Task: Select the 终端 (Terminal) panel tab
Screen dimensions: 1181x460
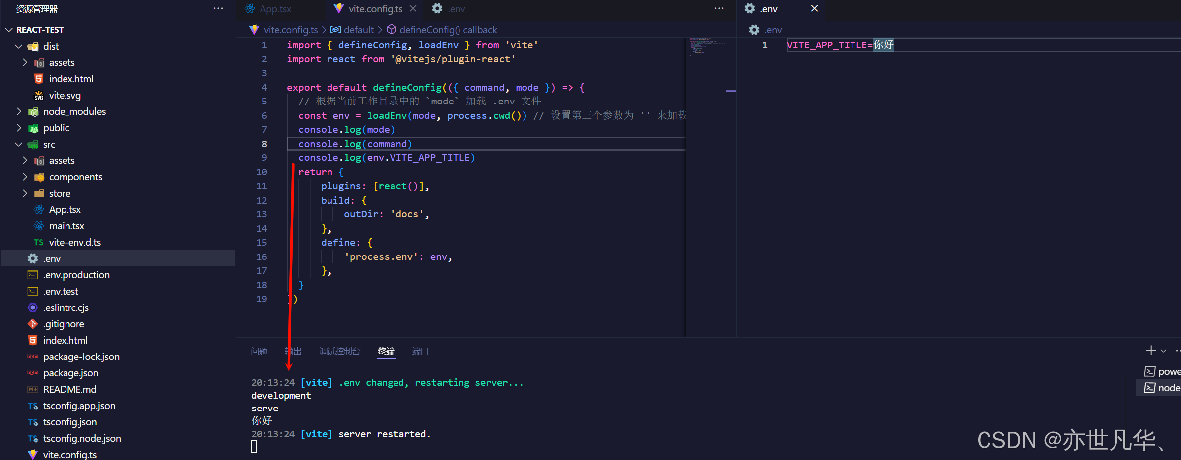Action: click(386, 351)
